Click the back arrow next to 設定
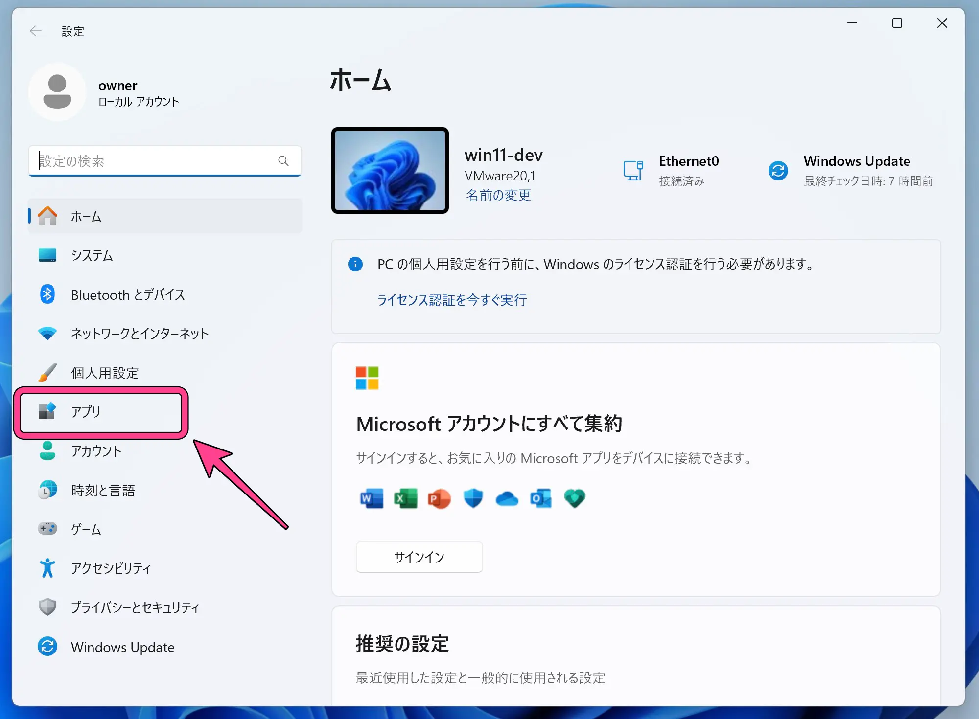This screenshot has height=719, width=979. pyautogui.click(x=35, y=31)
